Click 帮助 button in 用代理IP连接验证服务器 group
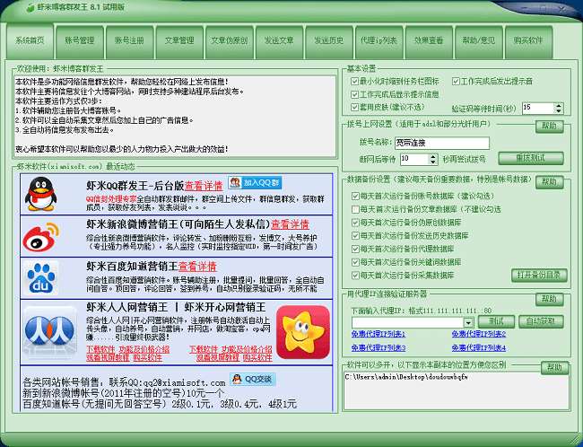Screen dimensions: 583x447 tap(550, 299)
